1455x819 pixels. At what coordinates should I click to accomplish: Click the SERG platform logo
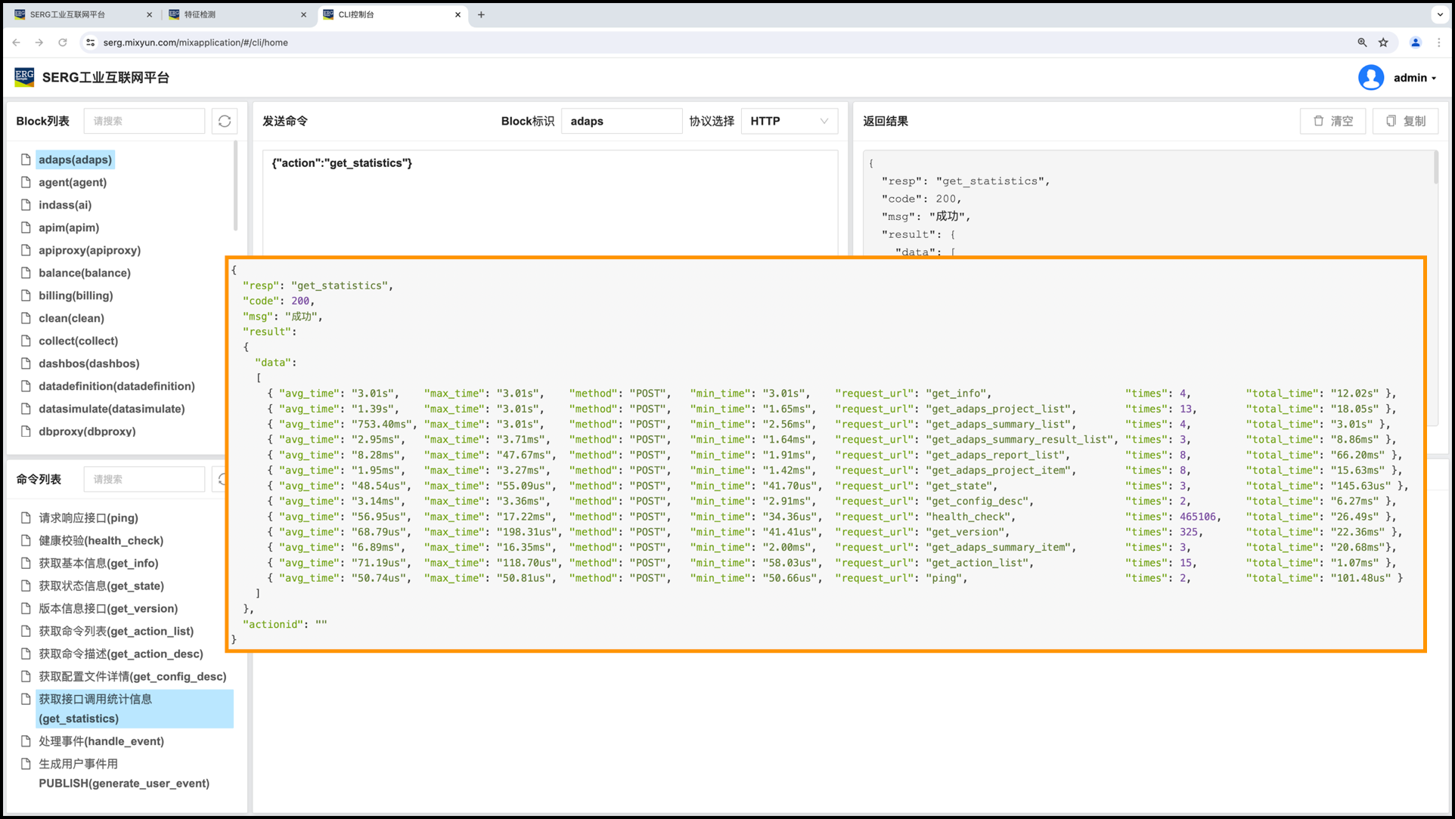point(24,77)
